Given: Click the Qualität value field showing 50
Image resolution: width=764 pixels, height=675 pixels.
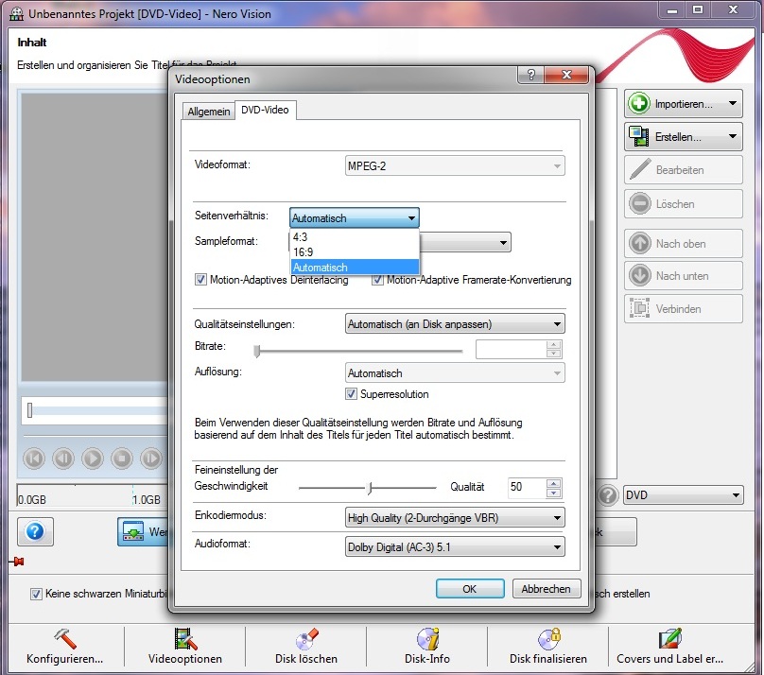Looking at the screenshot, I should coord(527,487).
